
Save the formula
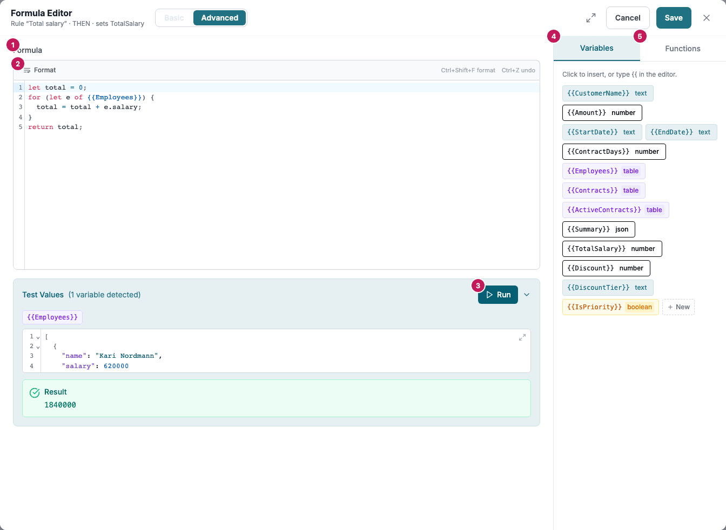click(x=674, y=18)
